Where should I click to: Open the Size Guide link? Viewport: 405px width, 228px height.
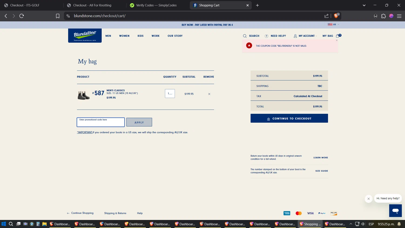click(x=322, y=171)
